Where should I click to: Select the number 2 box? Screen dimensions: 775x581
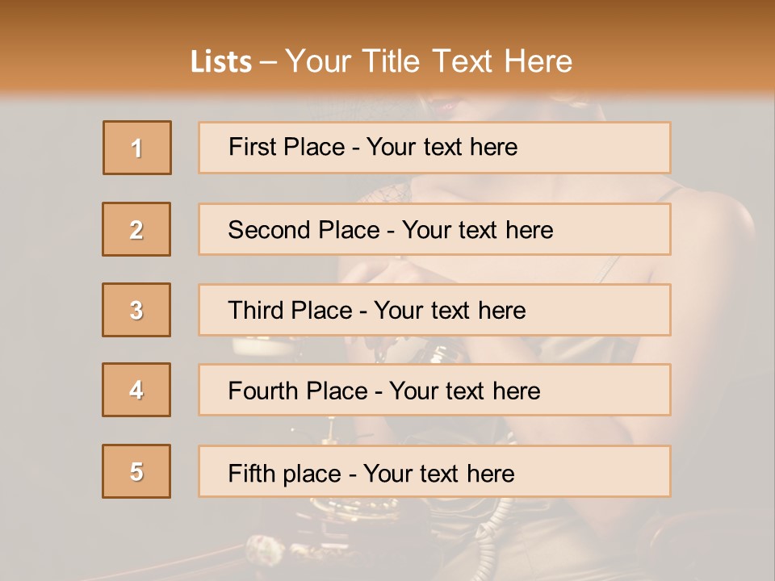136,229
